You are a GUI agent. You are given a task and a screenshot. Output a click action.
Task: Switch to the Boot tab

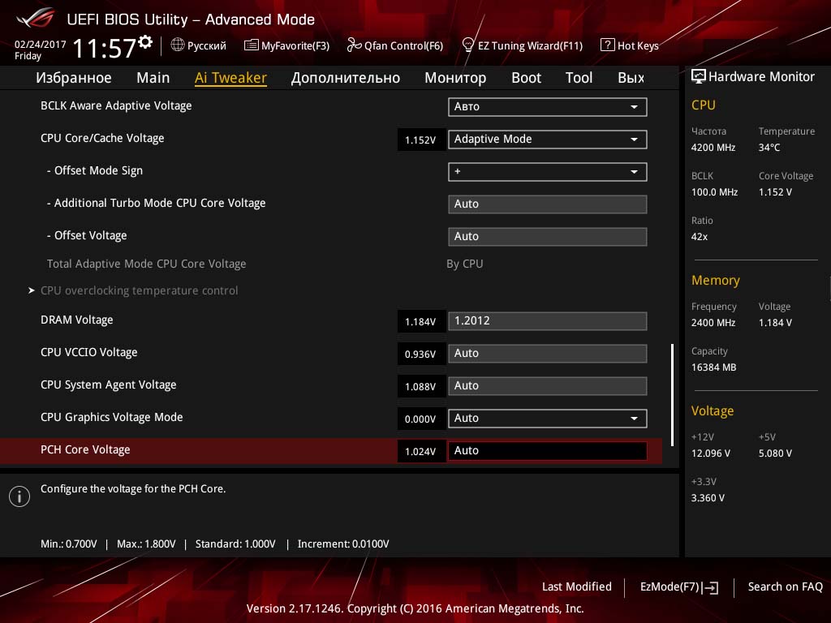526,78
